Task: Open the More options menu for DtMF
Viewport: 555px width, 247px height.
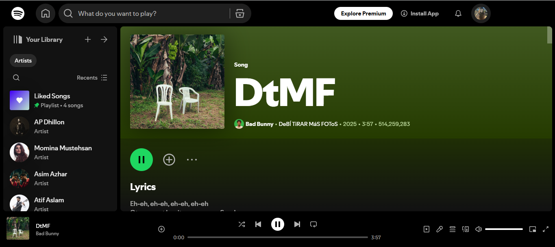Action: 192,159
